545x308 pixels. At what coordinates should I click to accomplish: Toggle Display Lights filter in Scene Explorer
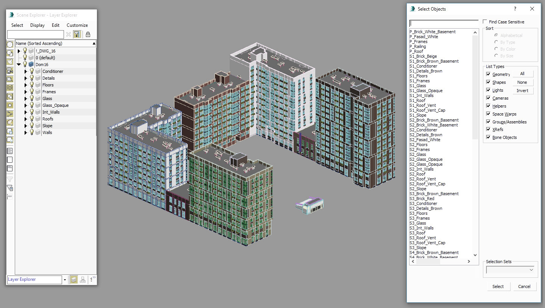pyautogui.click(x=10, y=62)
